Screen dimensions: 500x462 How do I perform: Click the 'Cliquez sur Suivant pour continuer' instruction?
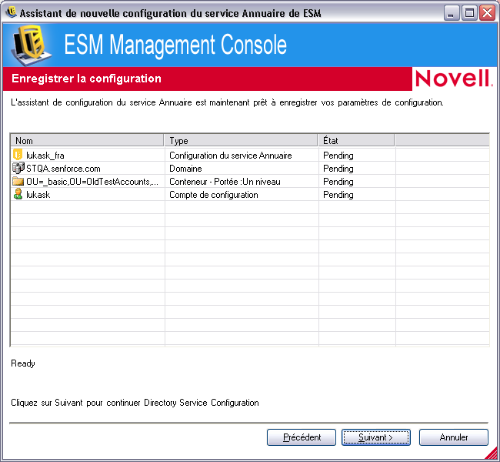click(x=135, y=403)
